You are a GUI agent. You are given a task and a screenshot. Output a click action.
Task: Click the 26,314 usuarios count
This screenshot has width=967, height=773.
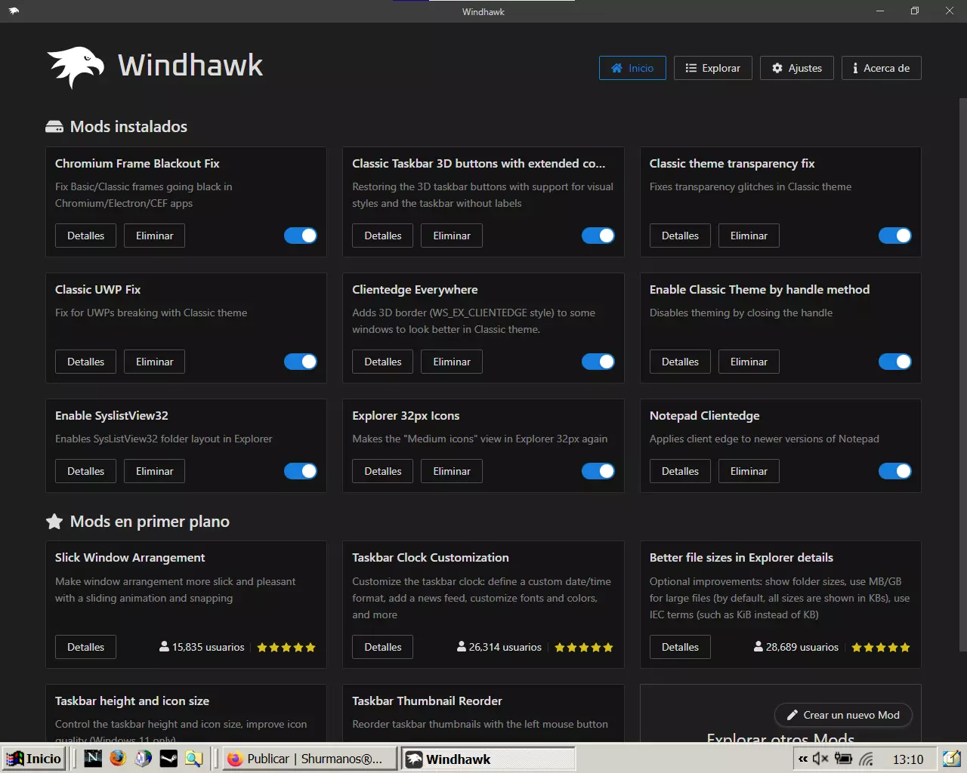pos(499,647)
